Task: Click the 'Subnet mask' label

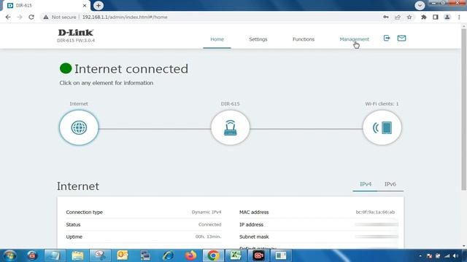Action: [254, 237]
